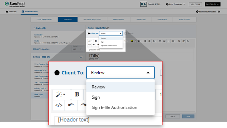Viewport: 227px width, 128px height.
Task: Open the TaxCaddy dropdown menu
Action: click(213, 4)
